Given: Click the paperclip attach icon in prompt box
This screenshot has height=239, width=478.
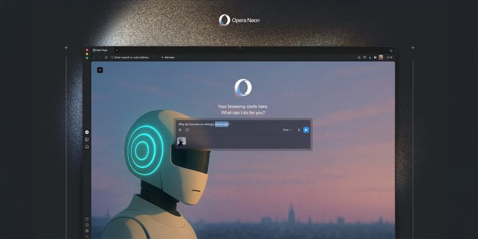Looking at the screenshot, I should click(x=180, y=130).
